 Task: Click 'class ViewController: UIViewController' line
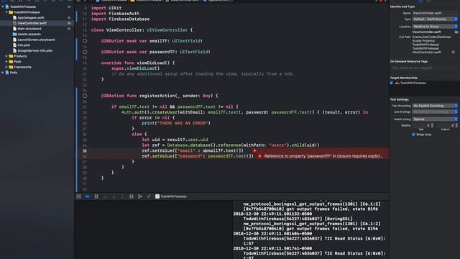[x=142, y=30]
